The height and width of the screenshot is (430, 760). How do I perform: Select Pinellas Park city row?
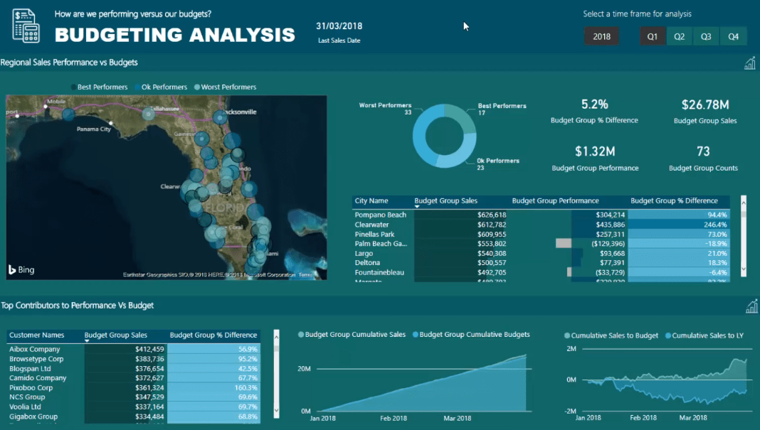tap(541, 235)
